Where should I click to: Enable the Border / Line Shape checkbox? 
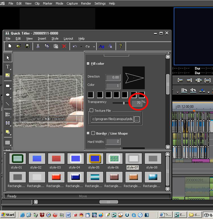click(93, 133)
